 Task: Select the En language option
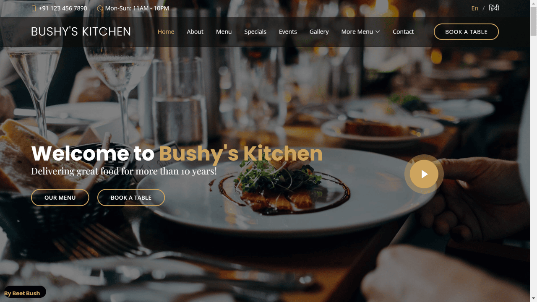tap(474, 8)
